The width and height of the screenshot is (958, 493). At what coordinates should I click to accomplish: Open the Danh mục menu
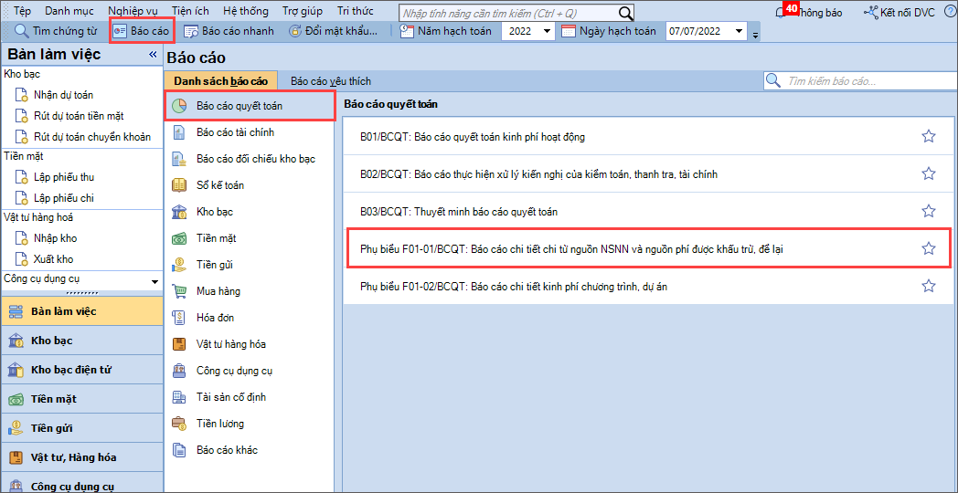(x=70, y=12)
